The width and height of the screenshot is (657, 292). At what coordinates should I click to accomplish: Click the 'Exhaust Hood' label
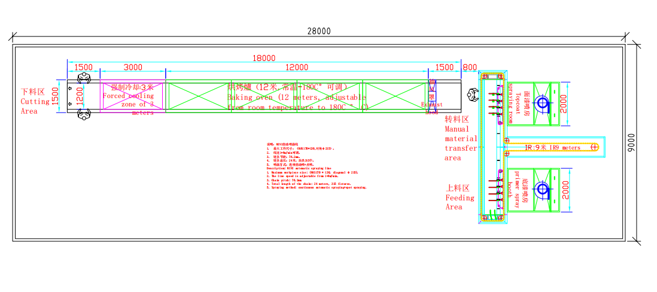click(431, 108)
